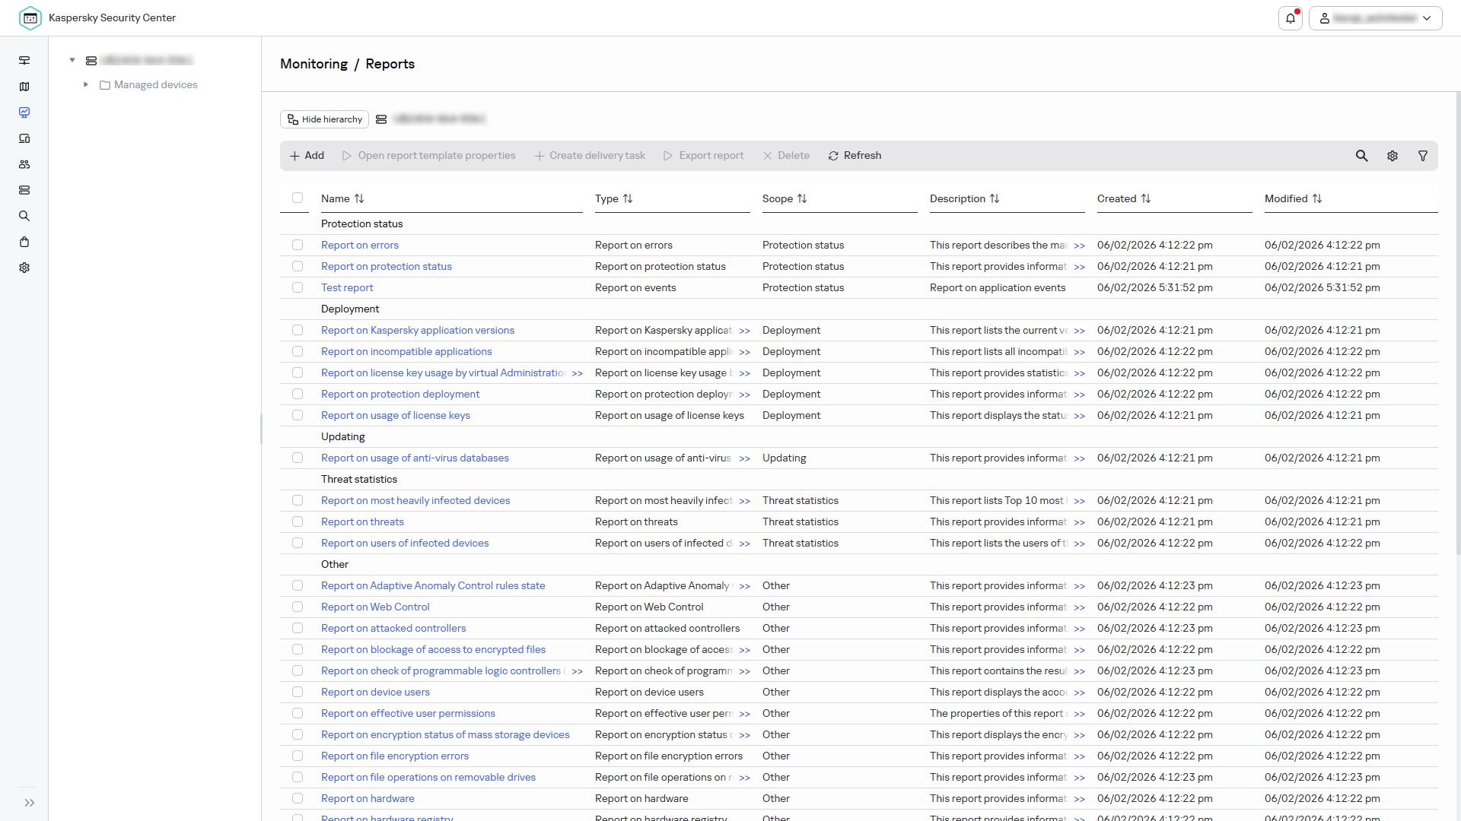1461x821 pixels.
Task: Click the page vertical scrollbar
Action: [1457, 323]
